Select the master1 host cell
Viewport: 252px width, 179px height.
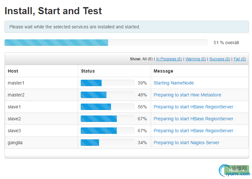pos(42,83)
